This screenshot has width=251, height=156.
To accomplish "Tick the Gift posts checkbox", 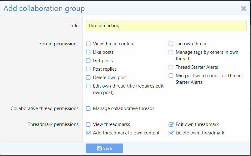I will click(88, 61).
